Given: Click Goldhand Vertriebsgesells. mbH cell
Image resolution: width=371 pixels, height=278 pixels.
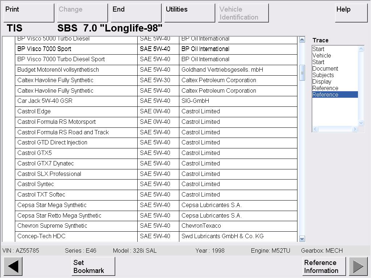Looking at the screenshot, I should coord(238,70).
